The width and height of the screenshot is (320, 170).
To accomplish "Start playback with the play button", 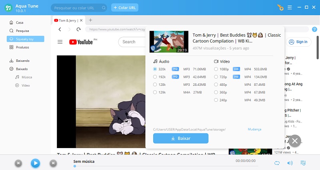I will pyautogui.click(x=36, y=163).
